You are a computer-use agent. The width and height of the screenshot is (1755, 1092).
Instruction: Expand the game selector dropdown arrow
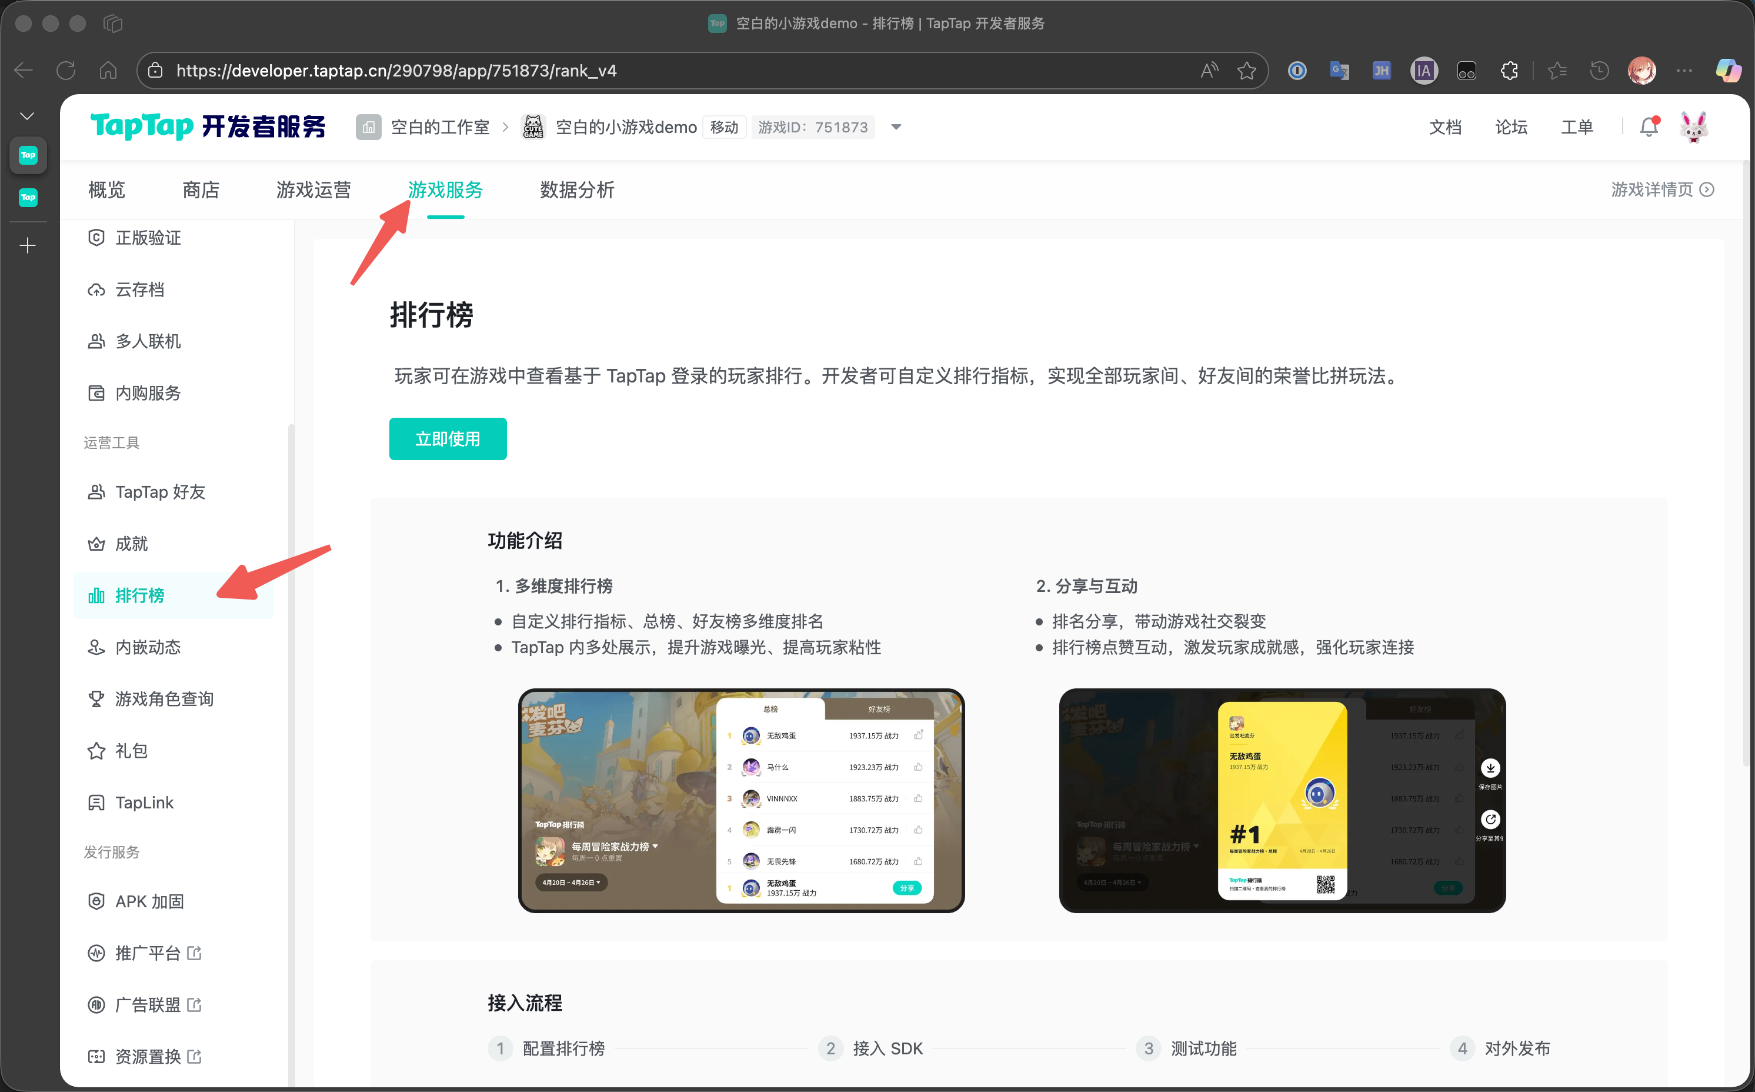coord(896,127)
